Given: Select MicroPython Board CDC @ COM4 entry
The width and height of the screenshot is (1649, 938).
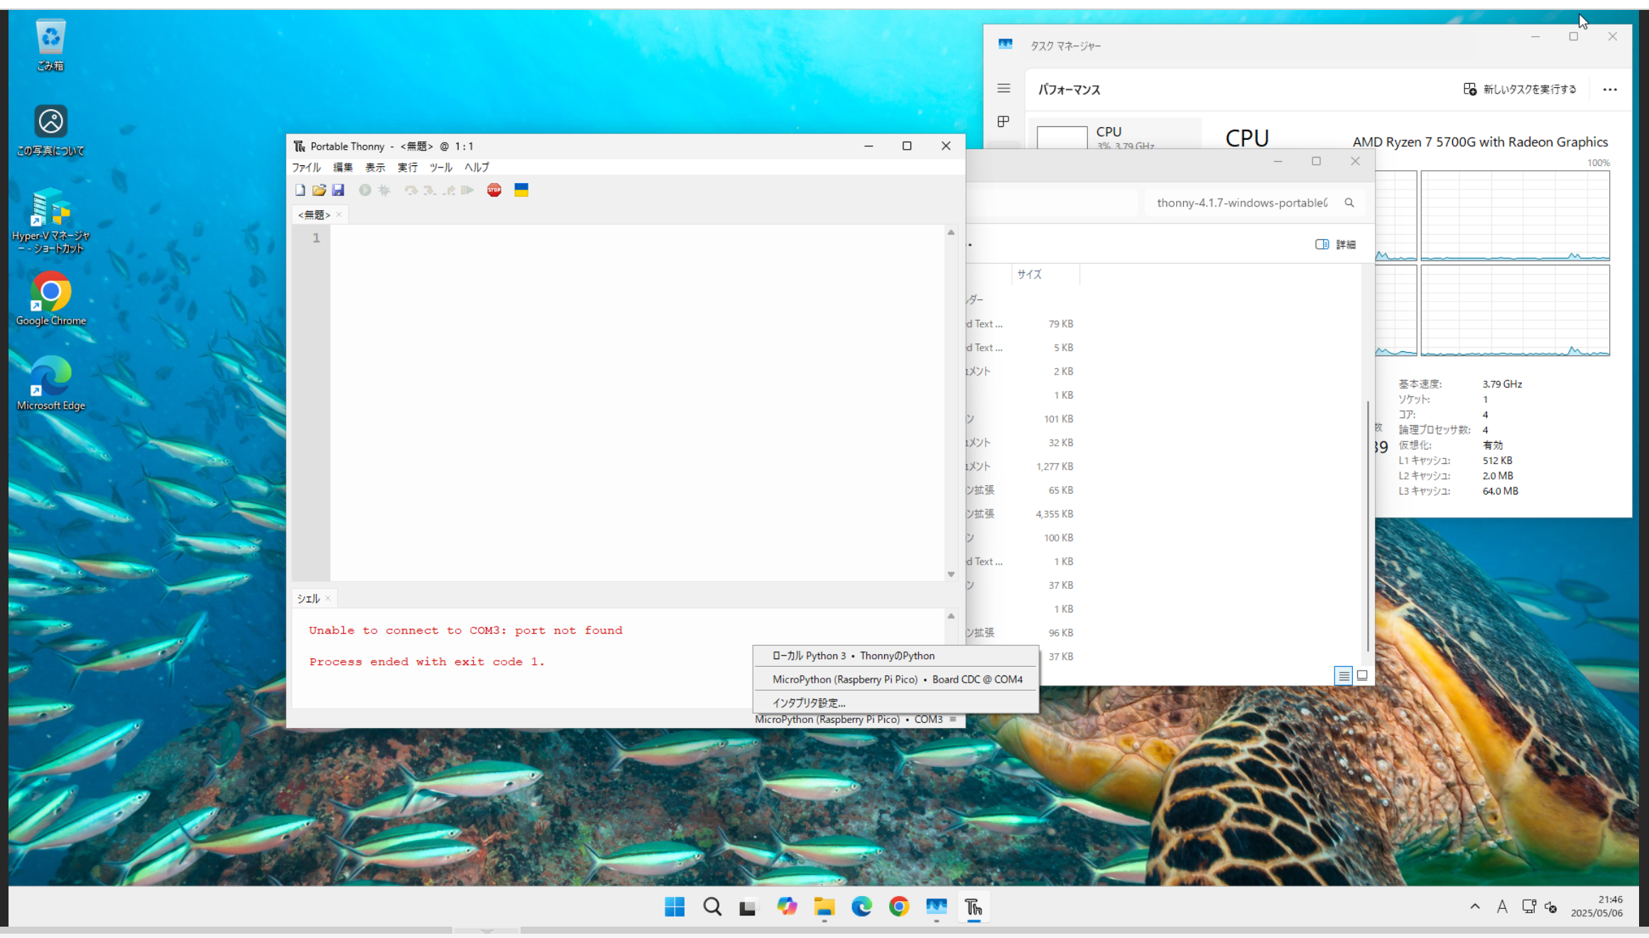Looking at the screenshot, I should coord(896,679).
